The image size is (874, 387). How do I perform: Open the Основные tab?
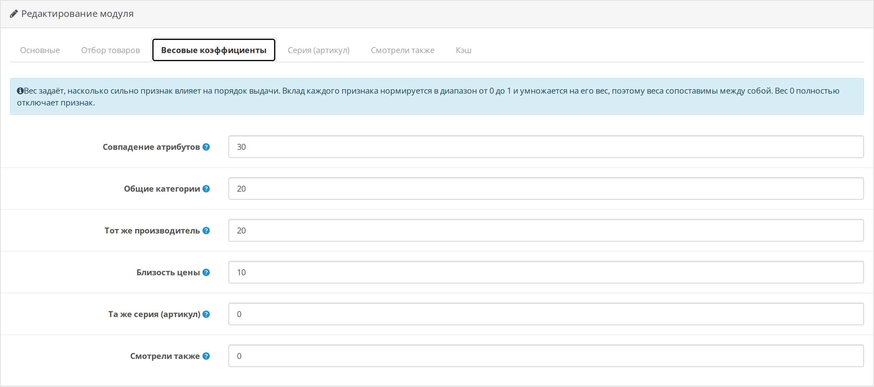(40, 50)
